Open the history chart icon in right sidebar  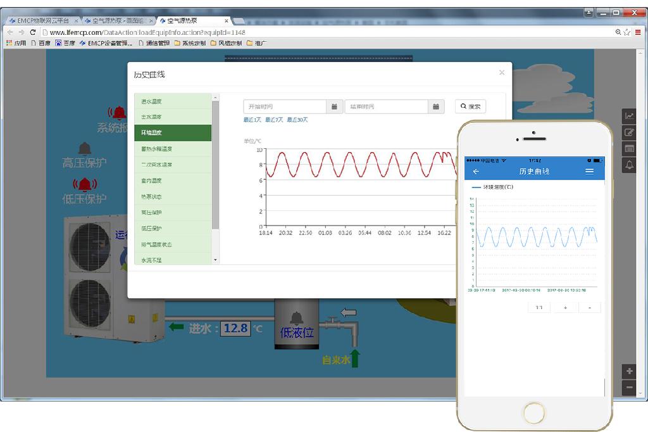click(x=629, y=116)
